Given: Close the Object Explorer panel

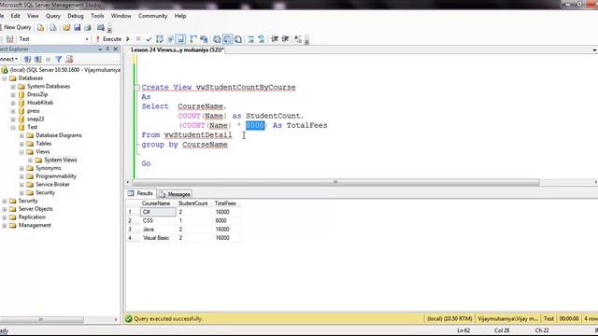Looking at the screenshot, I should click(x=116, y=49).
